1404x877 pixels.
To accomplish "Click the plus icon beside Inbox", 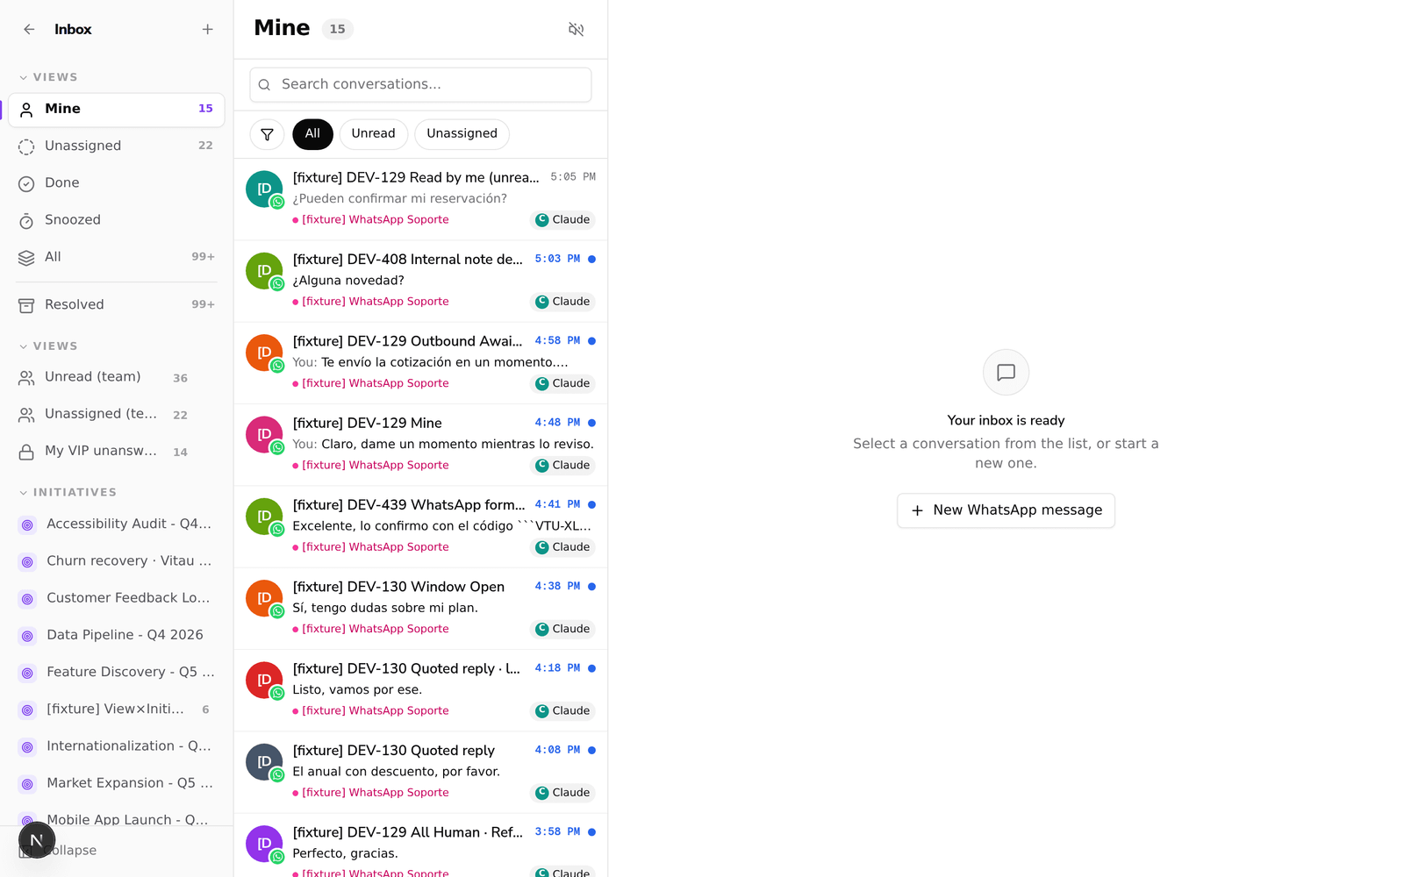I will tap(207, 29).
